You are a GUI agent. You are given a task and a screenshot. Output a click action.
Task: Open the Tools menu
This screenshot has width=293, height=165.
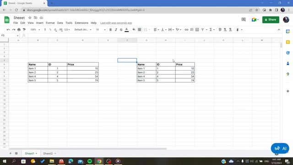click(69, 23)
